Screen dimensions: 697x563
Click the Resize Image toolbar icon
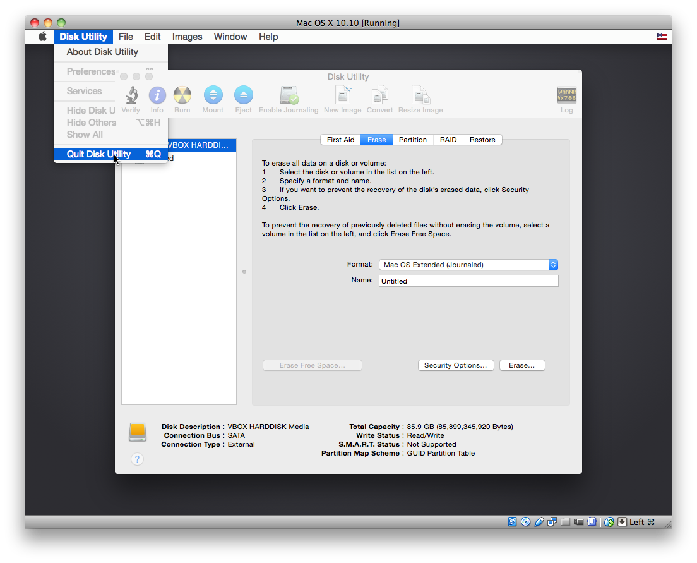(x=420, y=94)
